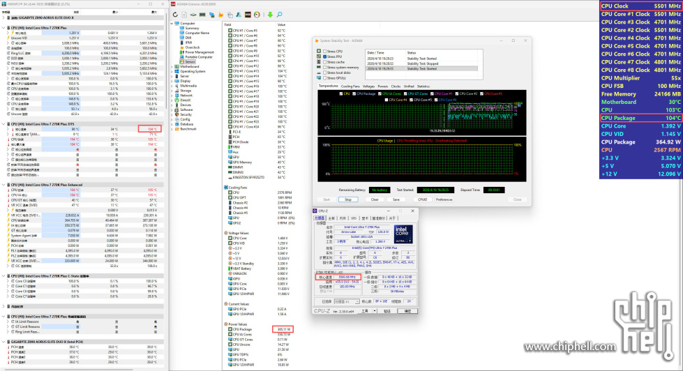Open the SPD tab in CPU-Z
Image resolution: width=683 pixels, height=371 pixels.
354,218
